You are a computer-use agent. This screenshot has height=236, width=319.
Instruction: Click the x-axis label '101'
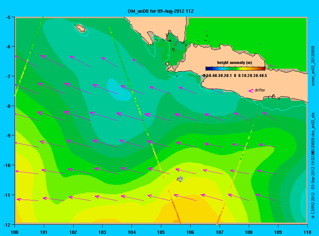44,232
